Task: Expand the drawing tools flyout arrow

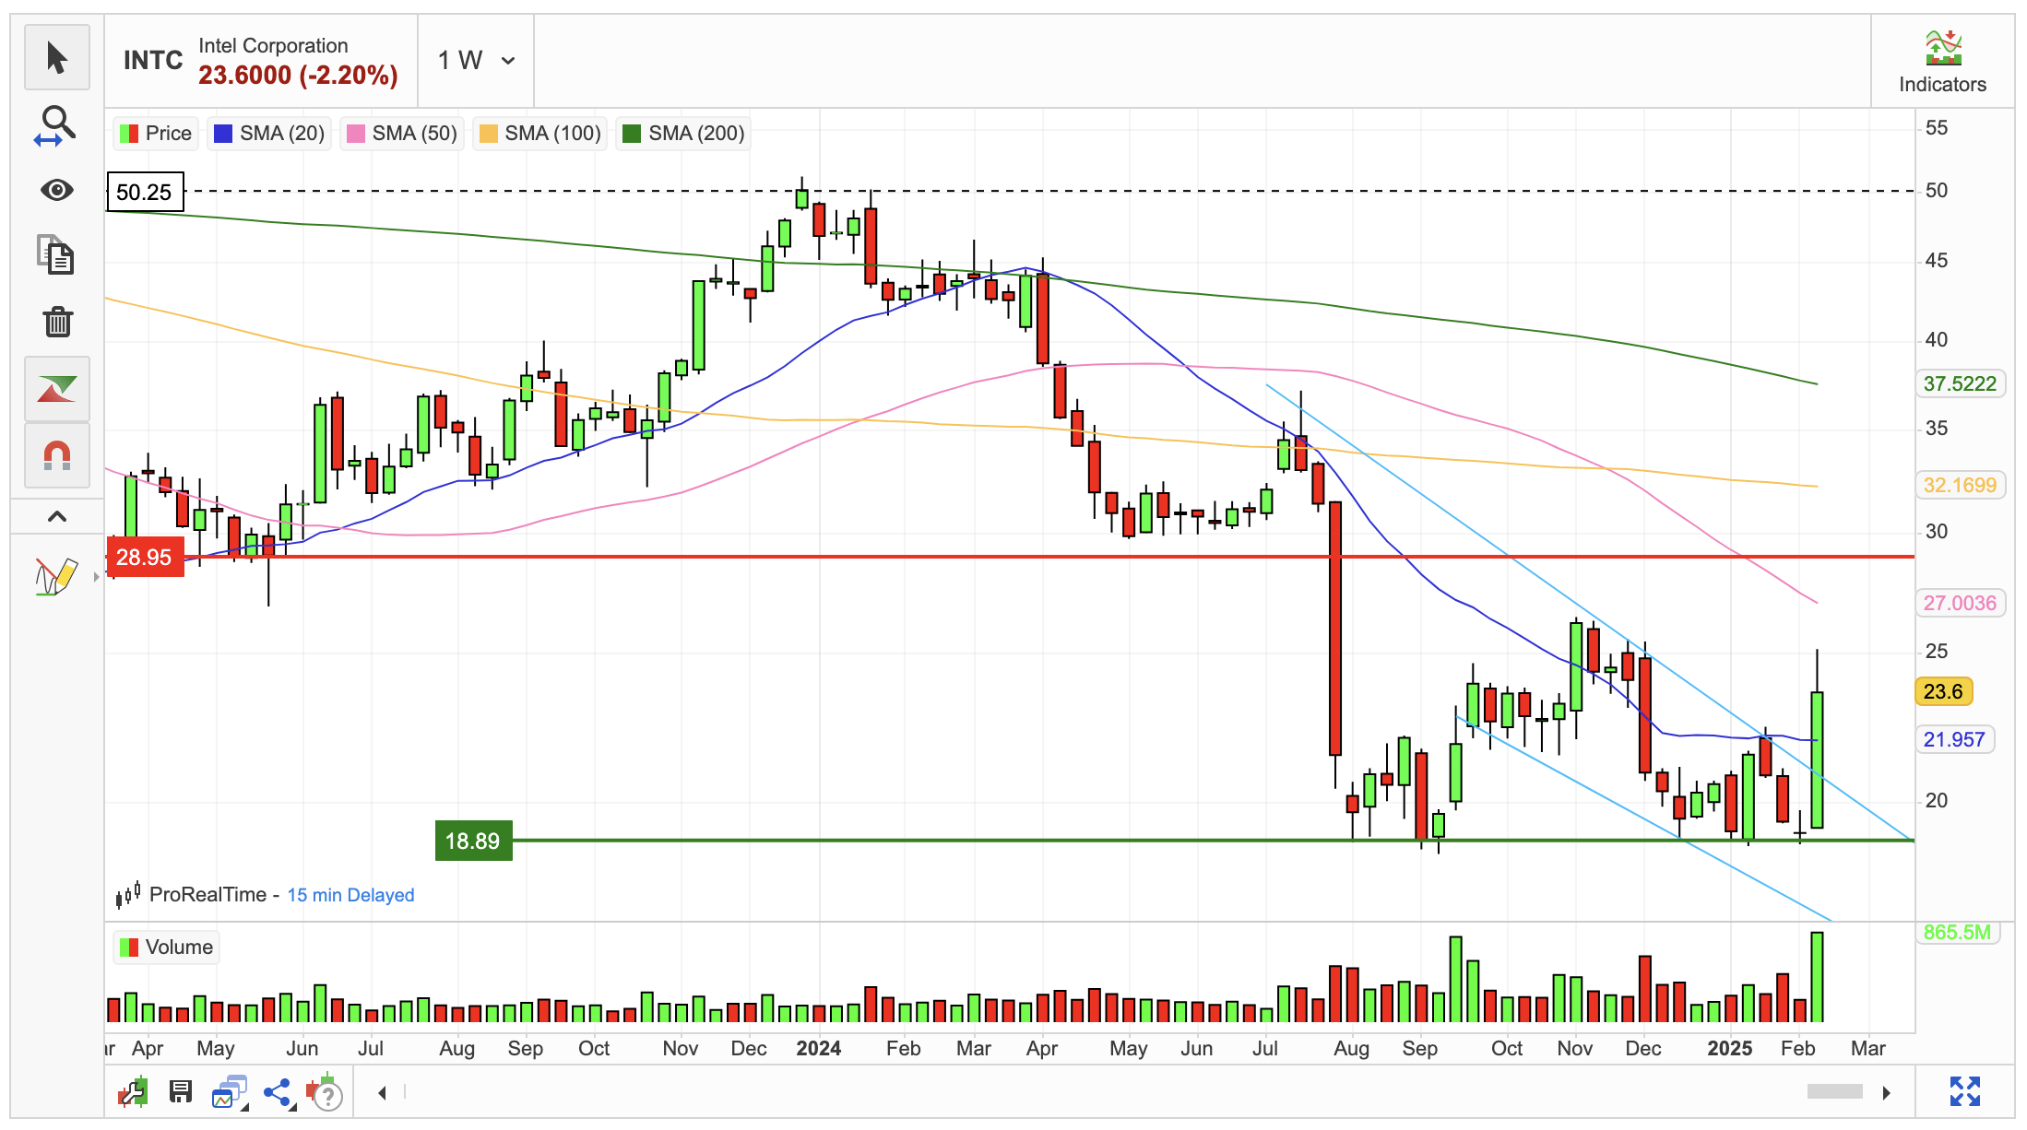Action: point(96,577)
